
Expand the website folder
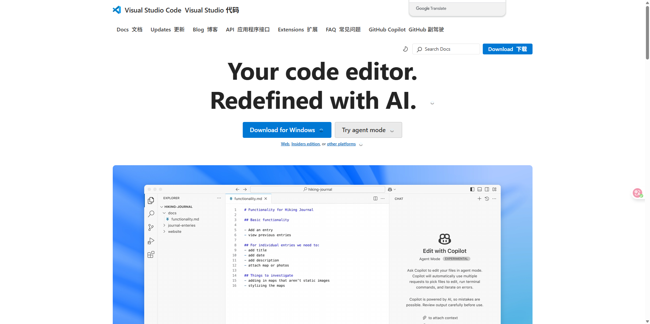coord(172,232)
